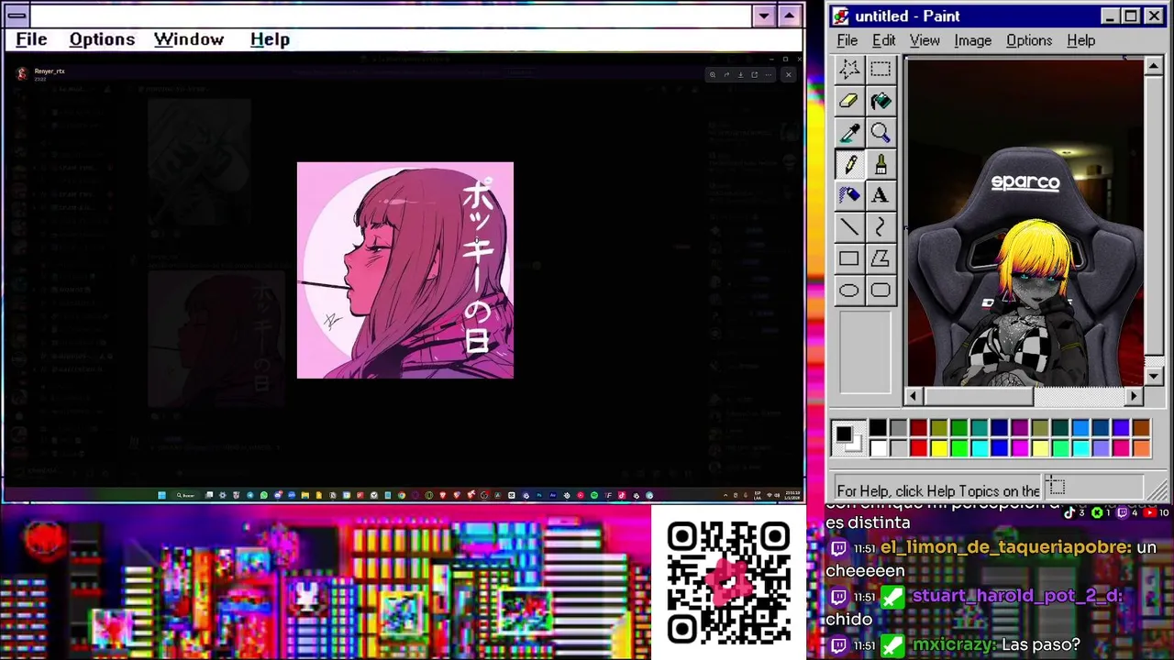Choose the magenta palette swatch

[x=1020, y=448]
